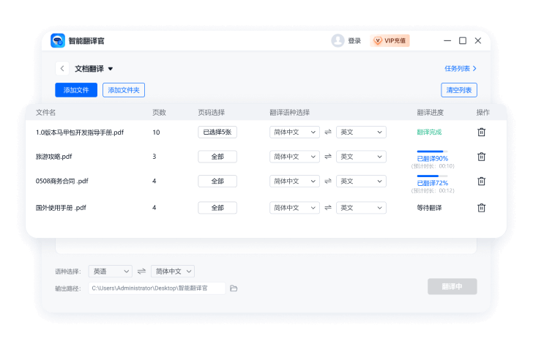Open the 登录 login link
Screen dimensions: 533x344
354,41
